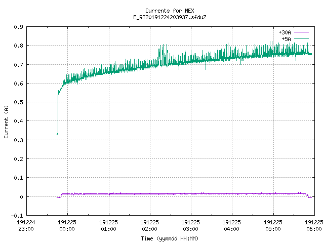
Task: Click the y-axis tick value 0.2
Action: tap(18, 159)
